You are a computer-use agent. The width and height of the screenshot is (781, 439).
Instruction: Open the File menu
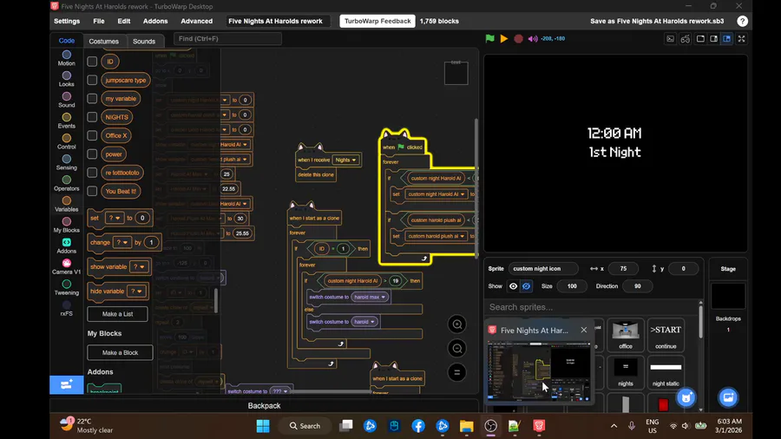(99, 21)
